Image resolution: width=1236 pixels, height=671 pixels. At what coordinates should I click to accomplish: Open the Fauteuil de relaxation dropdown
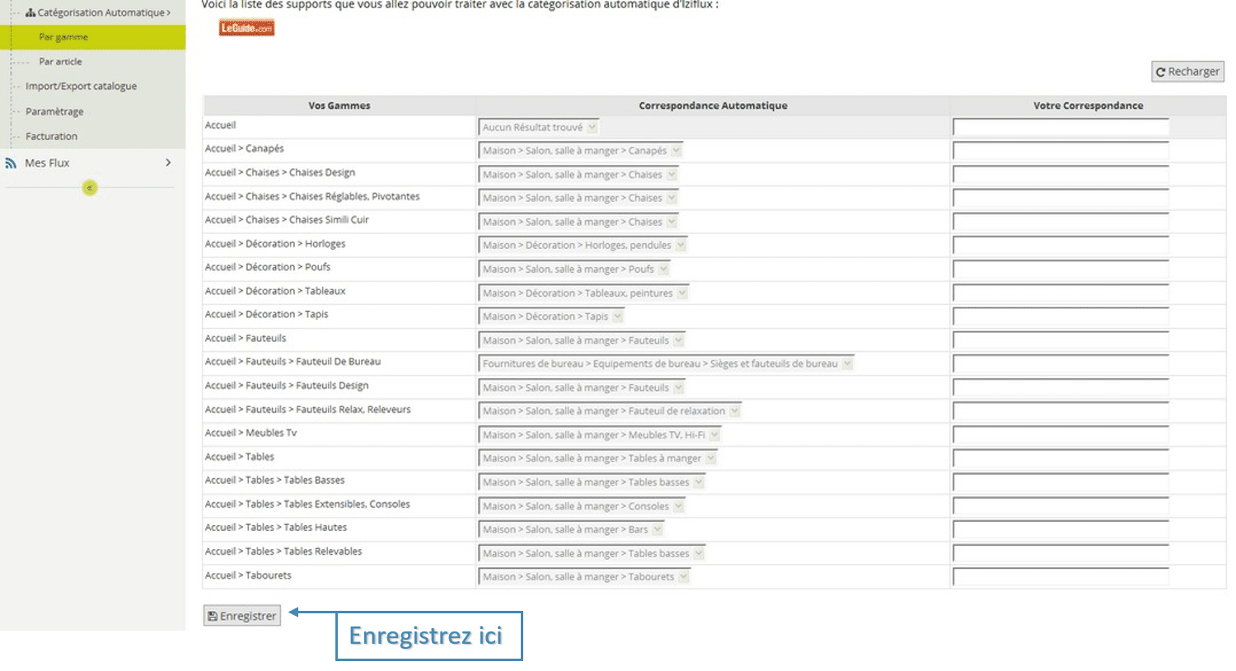tap(610, 411)
